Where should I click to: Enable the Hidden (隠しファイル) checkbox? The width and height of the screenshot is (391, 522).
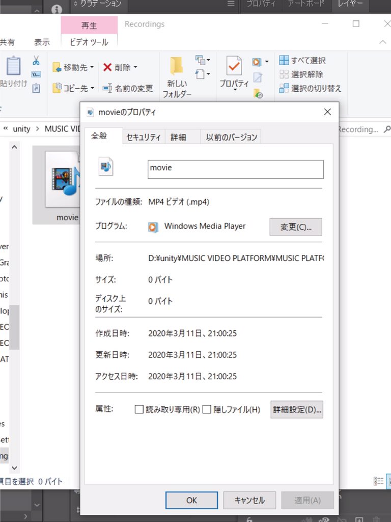[x=207, y=409]
